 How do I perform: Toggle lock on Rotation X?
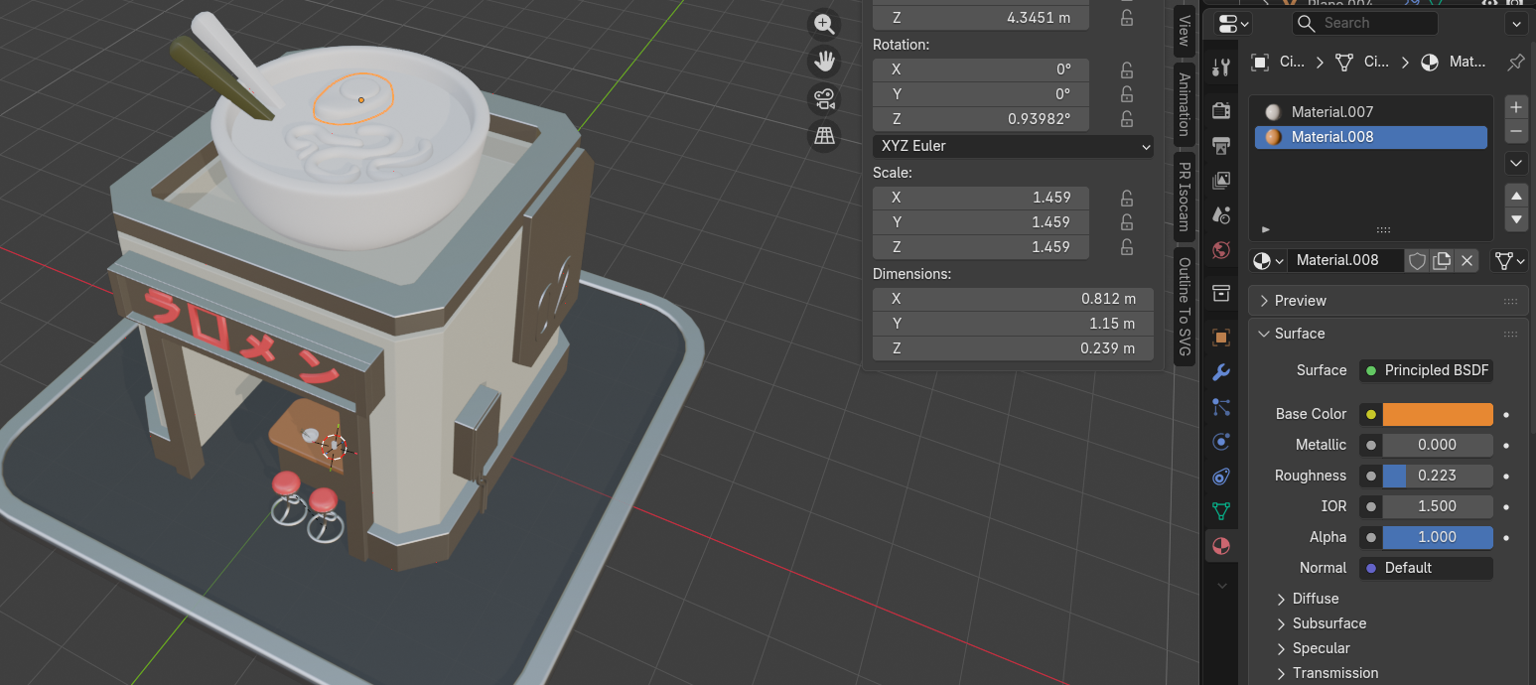click(x=1127, y=70)
